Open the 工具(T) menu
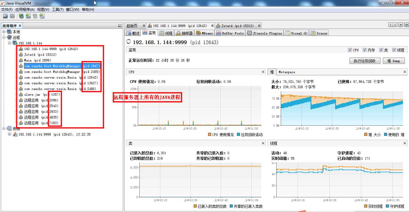Screen dimensions: 409x212 (x=58, y=10)
